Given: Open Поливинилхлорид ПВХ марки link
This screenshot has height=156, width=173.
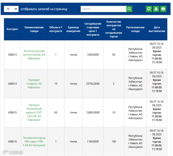Looking at the screenshot, I should coord(34,141).
